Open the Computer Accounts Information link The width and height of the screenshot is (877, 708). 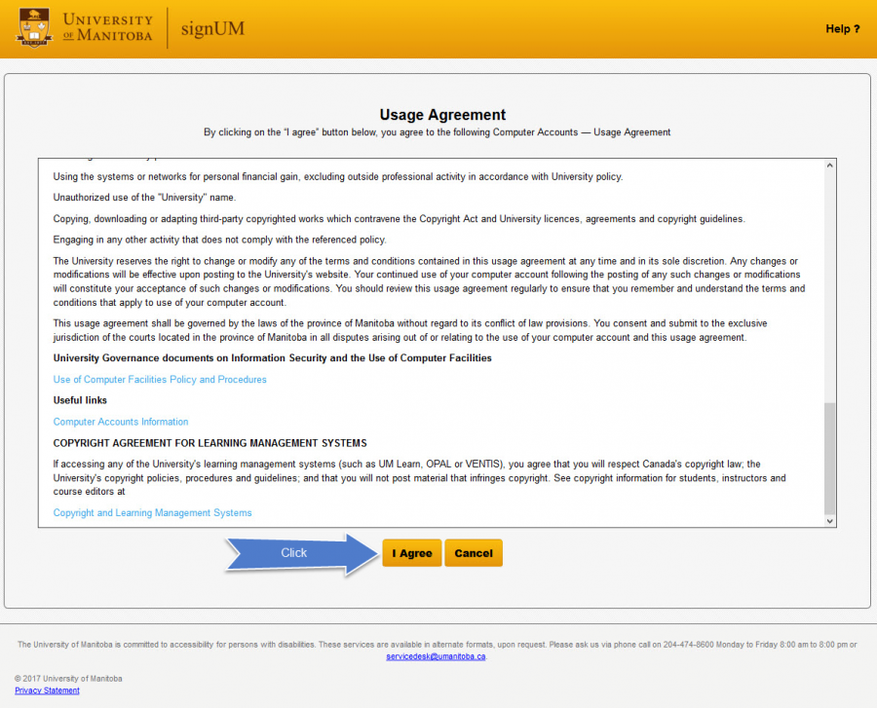click(x=120, y=421)
